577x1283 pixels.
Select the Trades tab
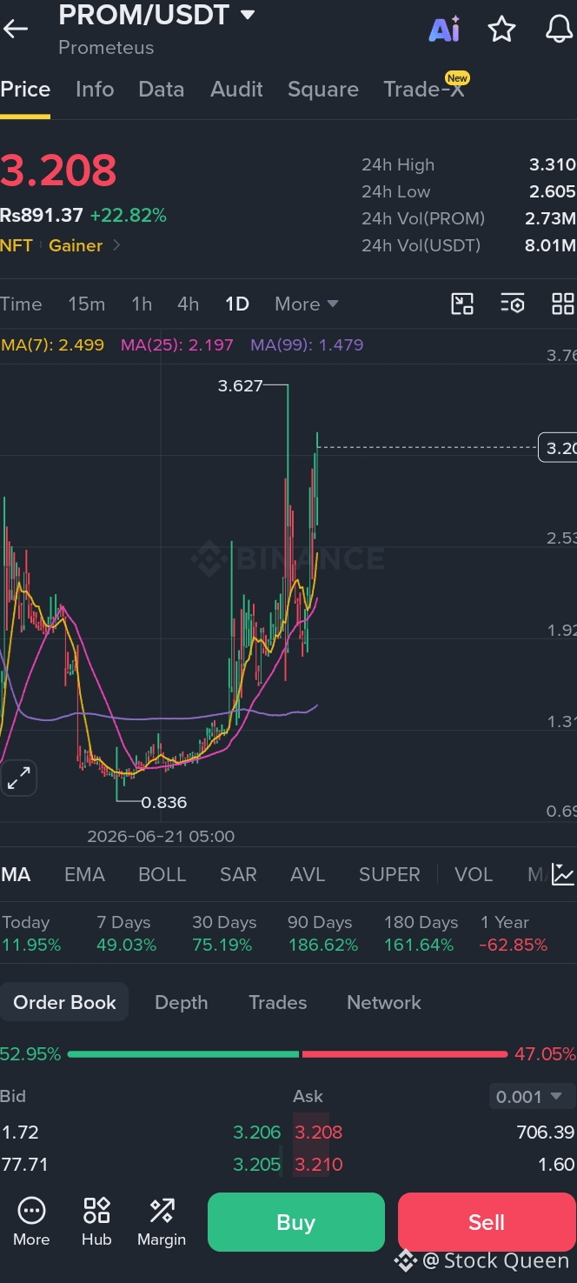[x=278, y=1002]
